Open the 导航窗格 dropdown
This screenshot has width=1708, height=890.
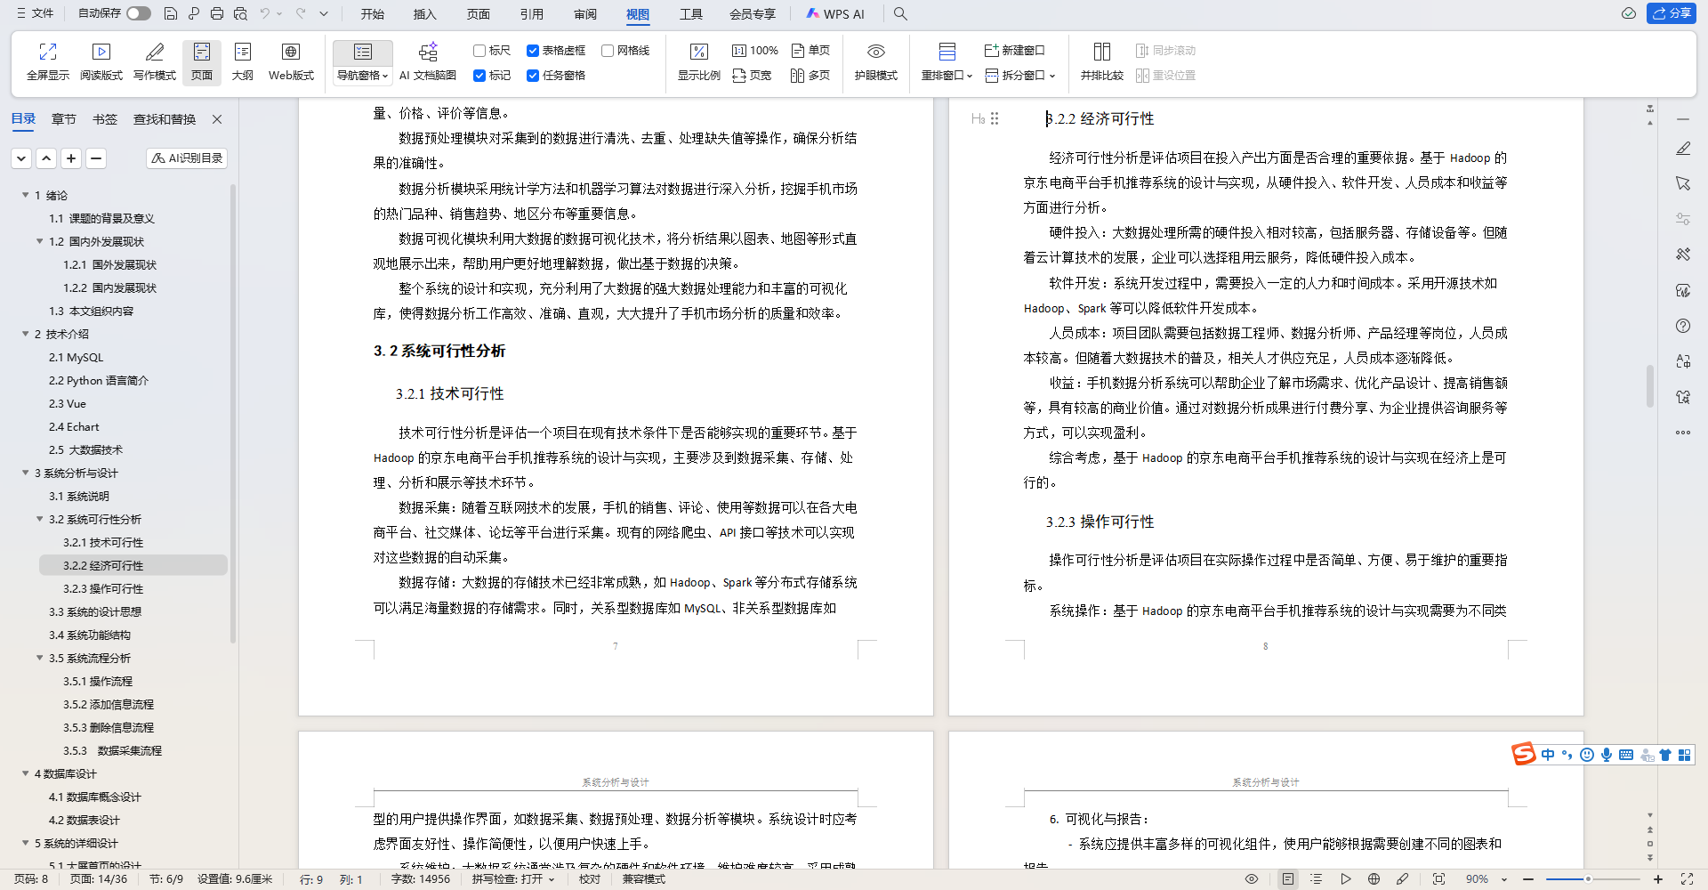[x=383, y=75]
